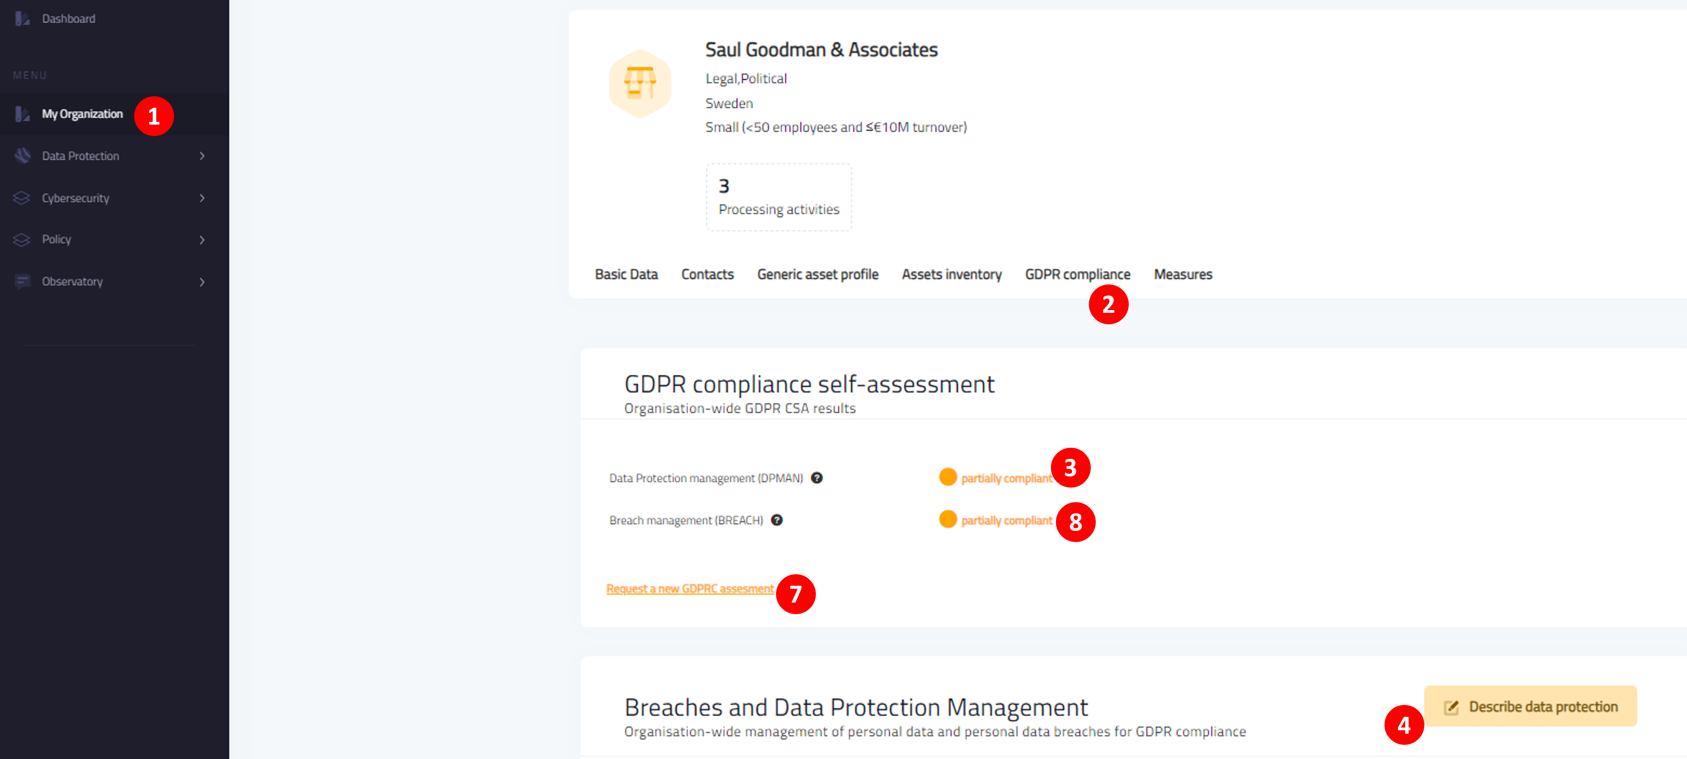Click the Dashboard sidebar icon
Viewport: 1687px width, 759px height.
pyautogui.click(x=22, y=18)
